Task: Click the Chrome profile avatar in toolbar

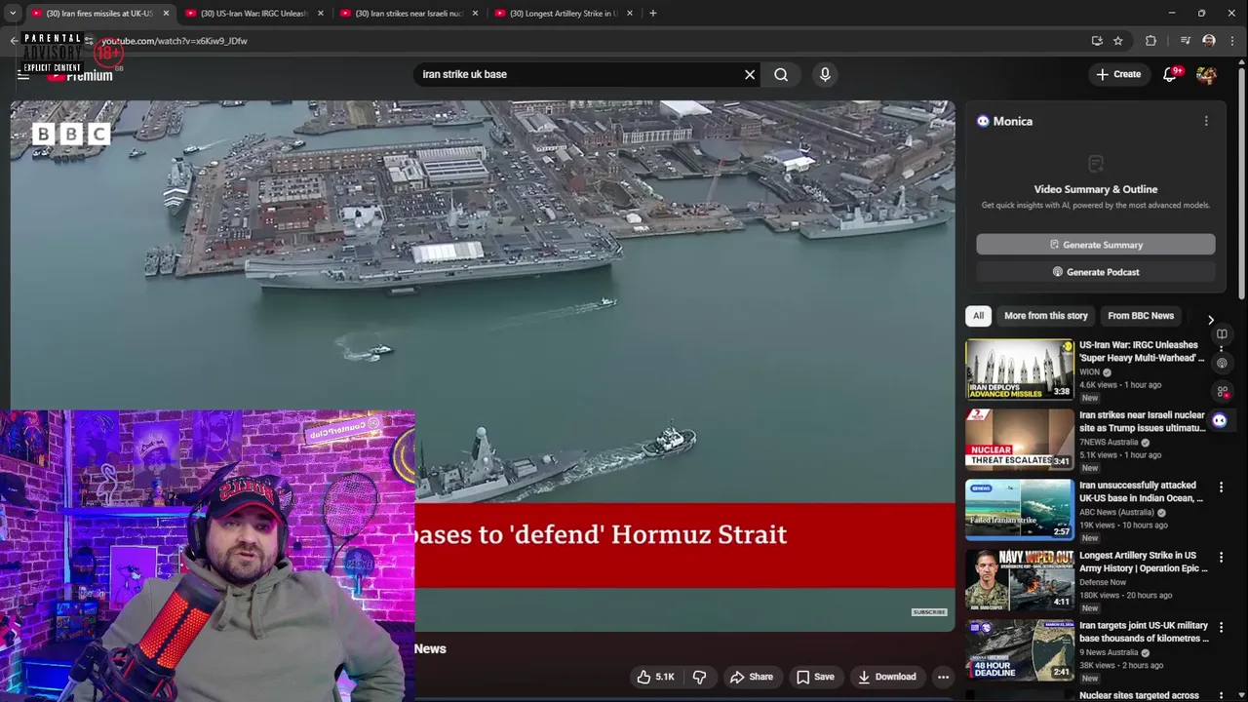Action: click(1209, 41)
